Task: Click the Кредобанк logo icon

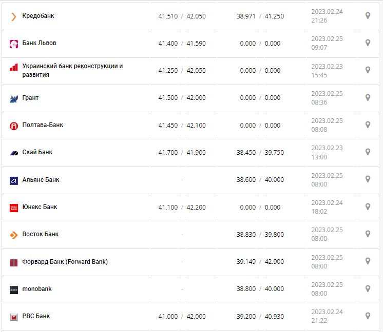Action: tap(14, 16)
